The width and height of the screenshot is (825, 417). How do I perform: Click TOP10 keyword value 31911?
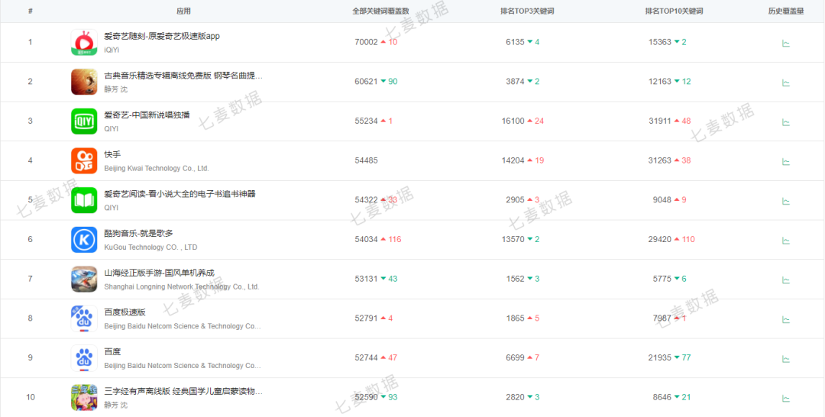click(660, 121)
